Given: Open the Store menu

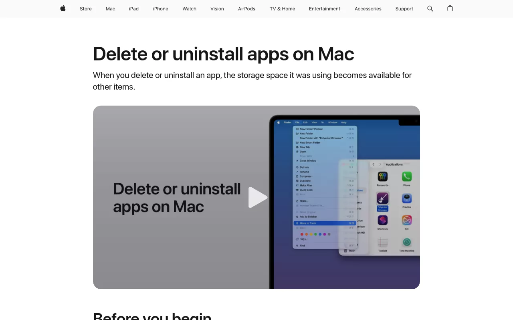Looking at the screenshot, I should [86, 9].
